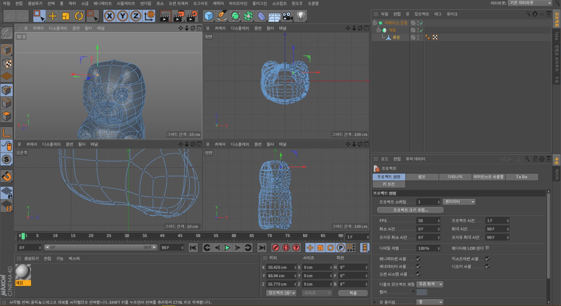Toggle the Snap magnet icon
Image resolution: width=561 pixels, height=306 pixels.
[6, 176]
